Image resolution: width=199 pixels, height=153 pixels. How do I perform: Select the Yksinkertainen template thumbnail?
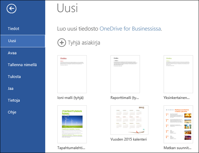coord(178,74)
